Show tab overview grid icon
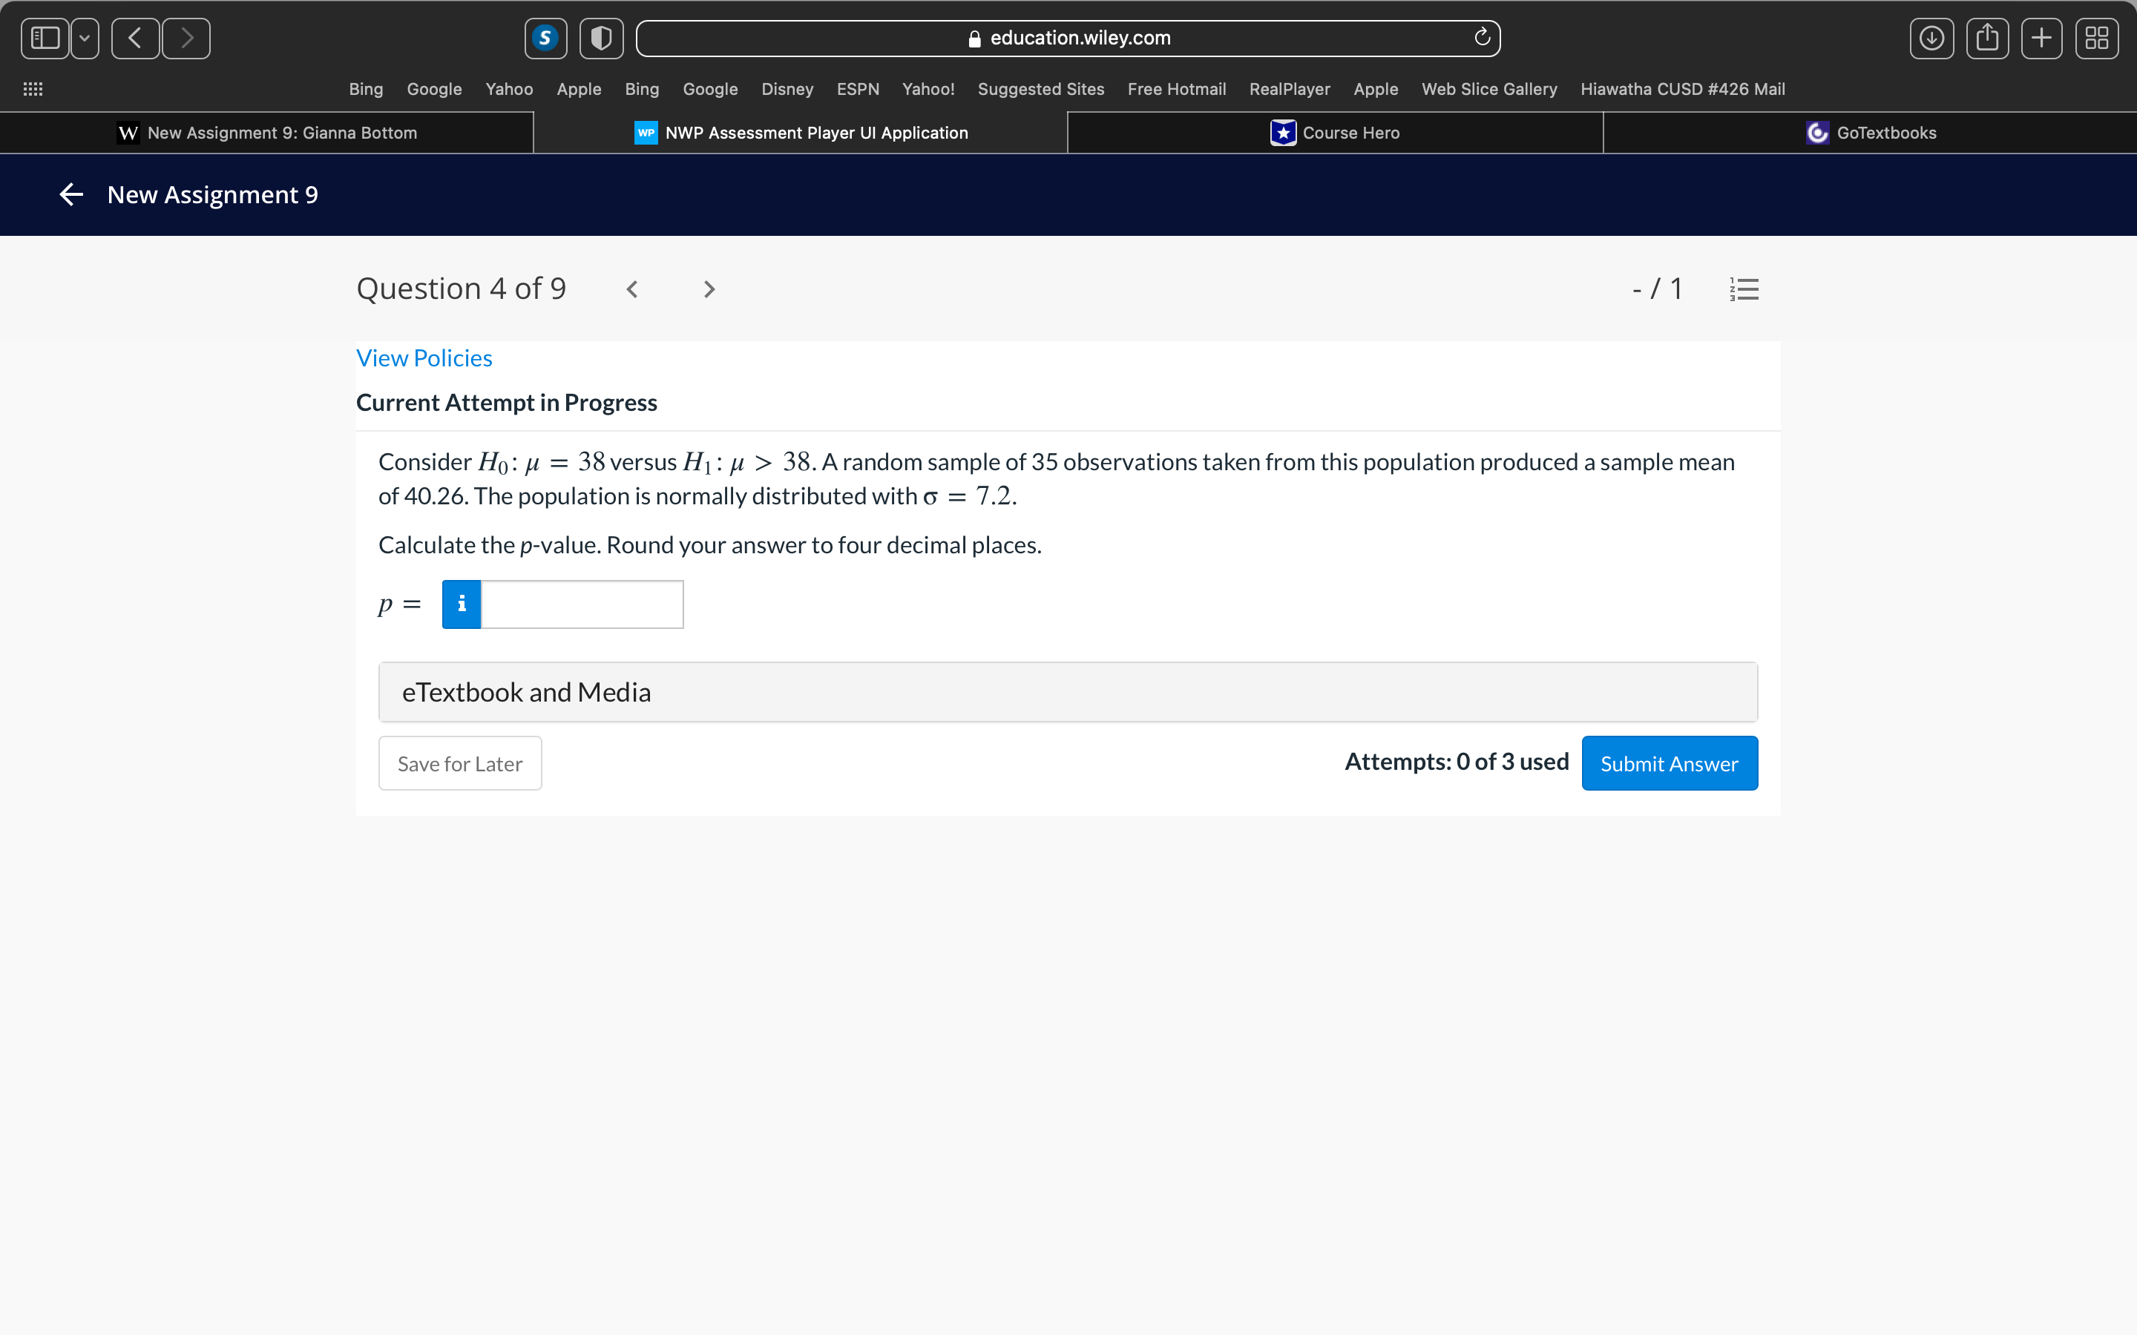This screenshot has height=1335, width=2137. (x=2096, y=38)
